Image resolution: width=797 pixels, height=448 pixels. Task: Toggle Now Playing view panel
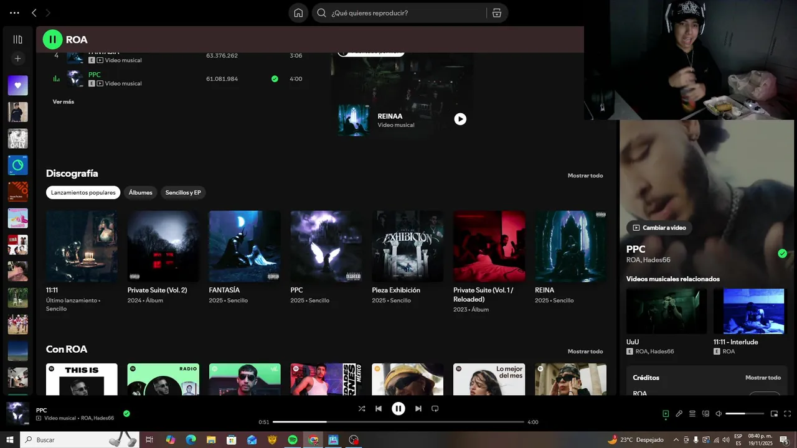[666, 414]
